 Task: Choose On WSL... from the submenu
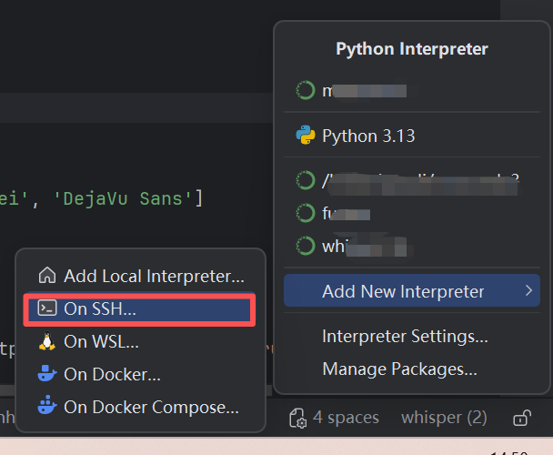(140, 341)
